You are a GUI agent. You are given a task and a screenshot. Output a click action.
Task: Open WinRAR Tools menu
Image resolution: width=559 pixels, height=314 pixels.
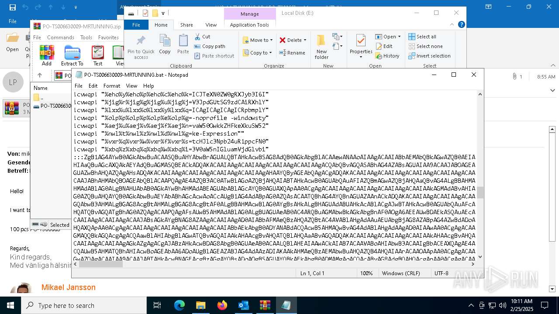(x=86, y=38)
